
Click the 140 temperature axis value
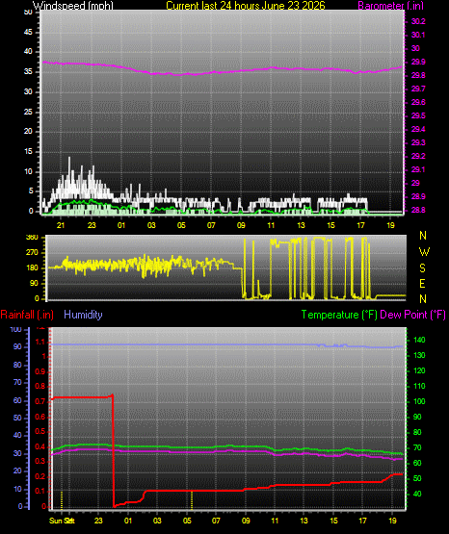[x=419, y=340]
